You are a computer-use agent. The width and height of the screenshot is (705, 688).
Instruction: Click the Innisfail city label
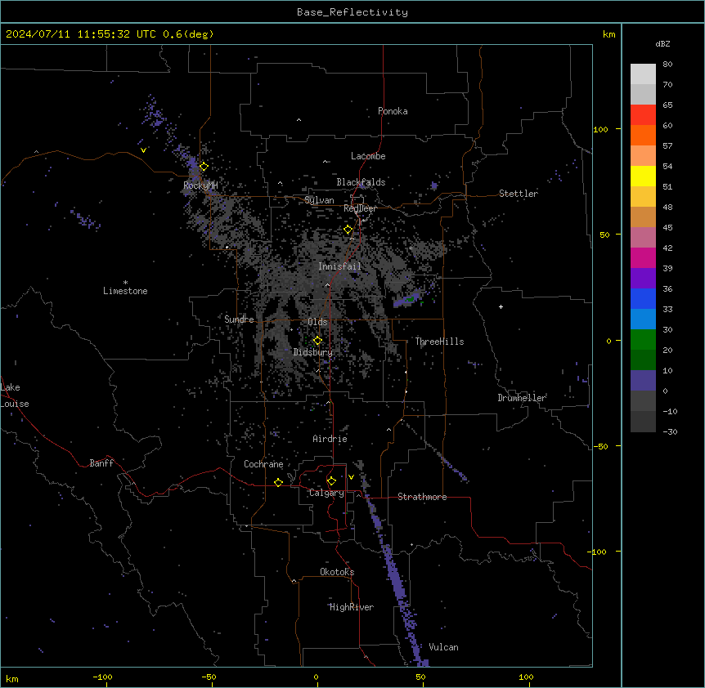[339, 266]
